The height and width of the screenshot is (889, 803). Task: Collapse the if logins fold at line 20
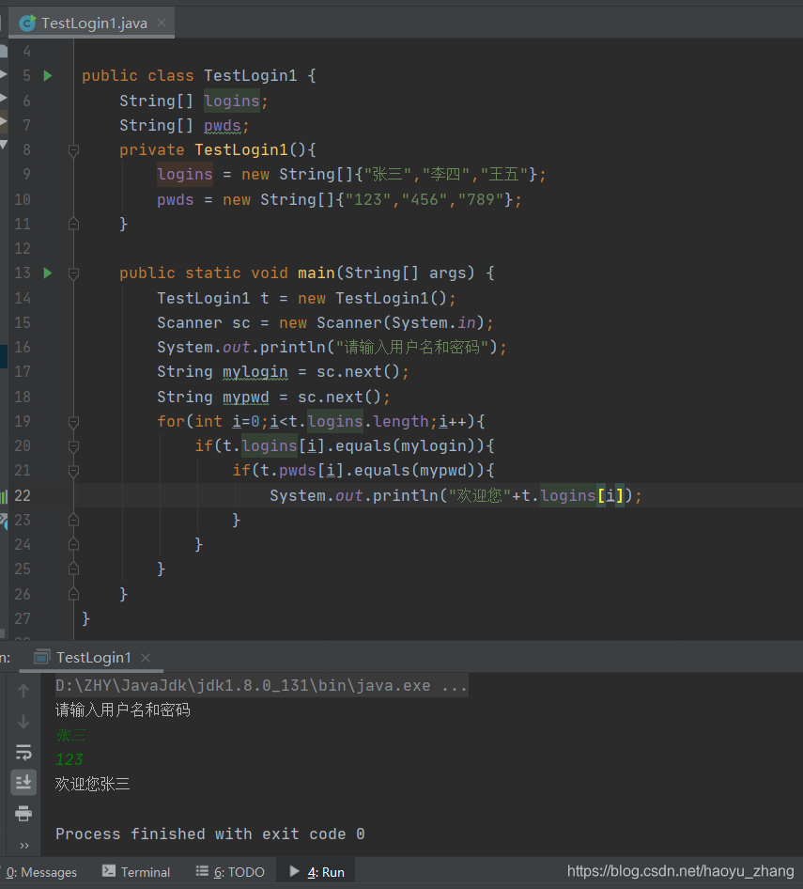[x=73, y=446]
